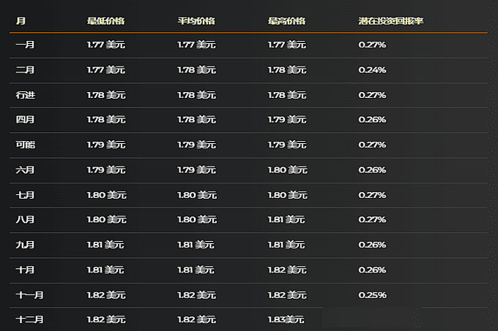Select the 行进 row label
This screenshot has height=331, width=498.
click(x=26, y=95)
